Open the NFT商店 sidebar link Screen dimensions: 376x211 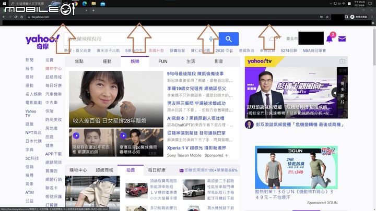[x=33, y=132]
